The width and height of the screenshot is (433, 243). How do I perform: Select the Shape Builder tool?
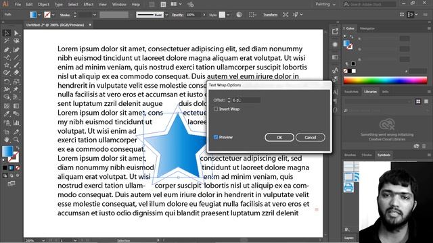coord(7,97)
